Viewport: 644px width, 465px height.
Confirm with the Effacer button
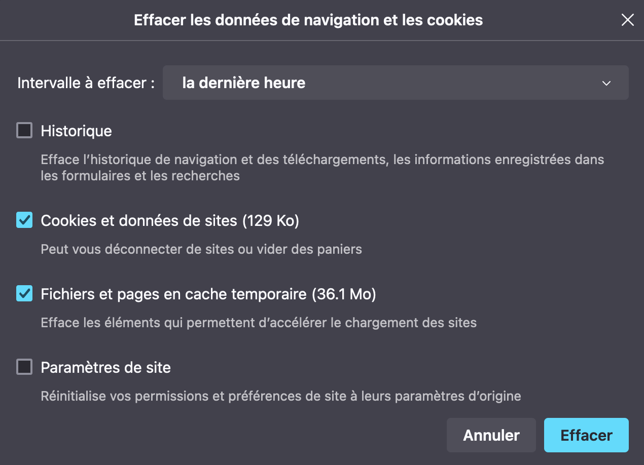586,435
